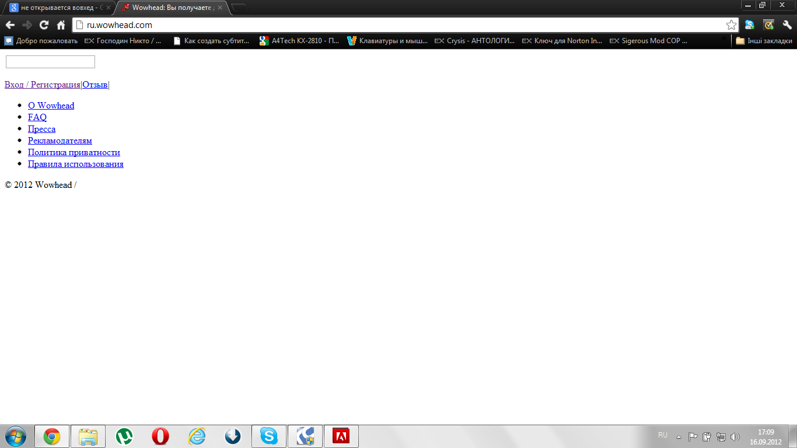
Task: Open the 'A4Tech KX-2810' bookmark
Action: 299,41
